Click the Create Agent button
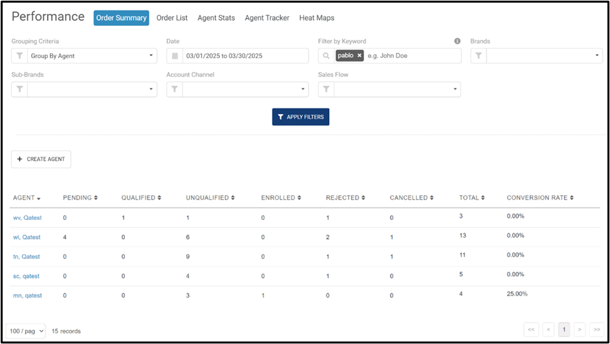The width and height of the screenshot is (610, 344). coord(41,159)
